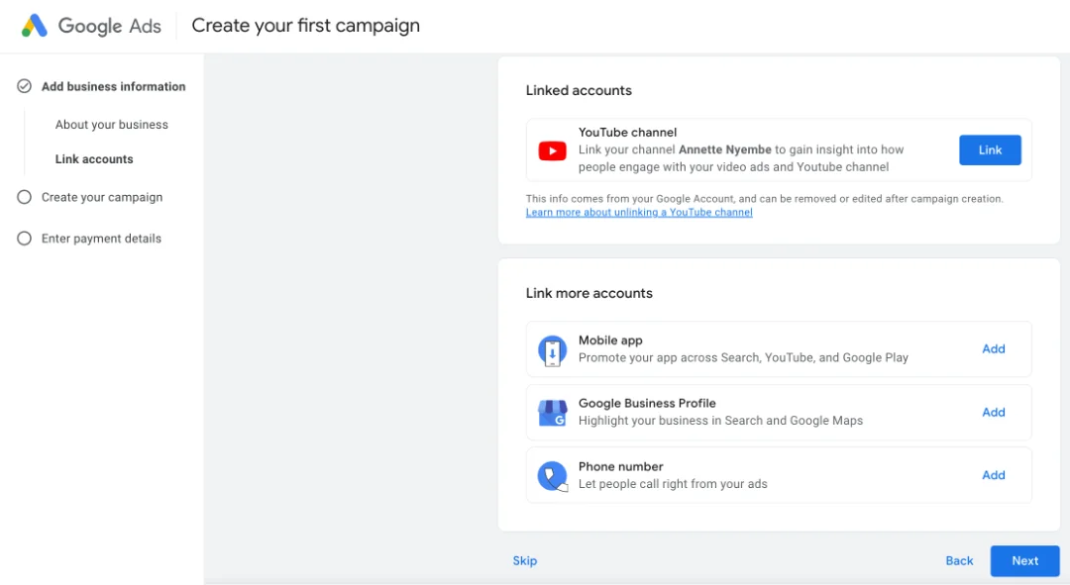Add a Phone number
The width and height of the screenshot is (1070, 585).
[x=994, y=475]
